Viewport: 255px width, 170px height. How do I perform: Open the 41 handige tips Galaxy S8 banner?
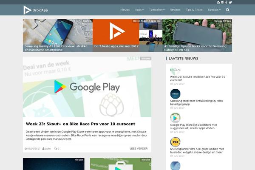coord(197,35)
